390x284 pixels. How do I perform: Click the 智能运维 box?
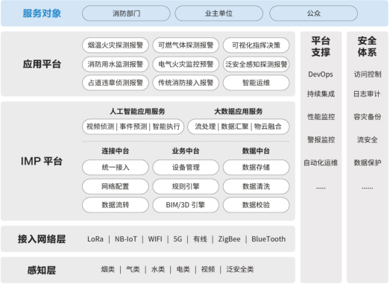[x=257, y=83]
